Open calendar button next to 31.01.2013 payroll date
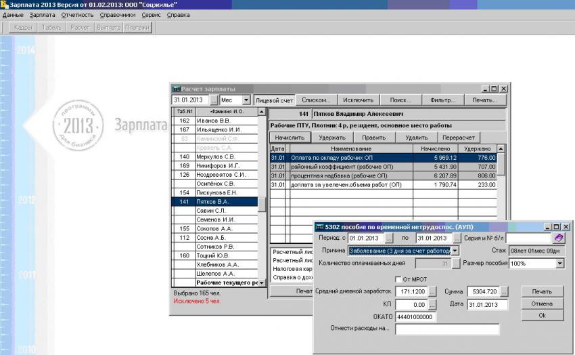This screenshot has height=355, width=575. coord(214,100)
